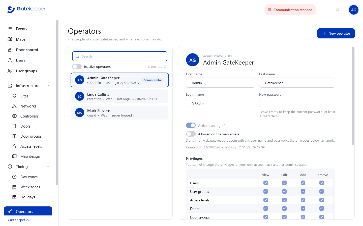Click the Access levels lock icon
This screenshot has height=226, width=363.
pos(14,146)
